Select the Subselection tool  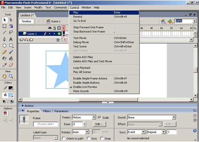(x=11, y=20)
